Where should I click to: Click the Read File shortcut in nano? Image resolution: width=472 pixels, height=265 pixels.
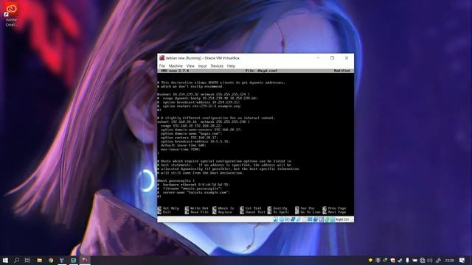[x=196, y=212]
